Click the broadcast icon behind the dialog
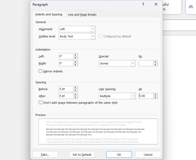This screenshot has width=196, height=160. tap(191, 7)
